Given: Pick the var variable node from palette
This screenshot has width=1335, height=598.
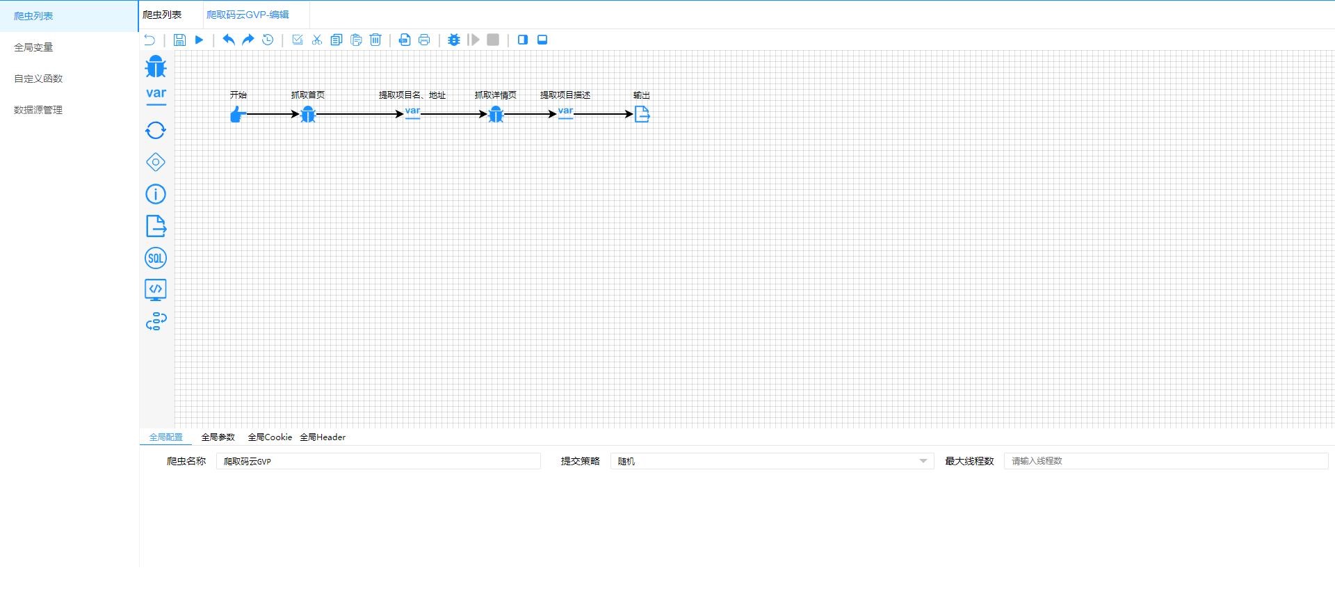Looking at the screenshot, I should point(156,95).
